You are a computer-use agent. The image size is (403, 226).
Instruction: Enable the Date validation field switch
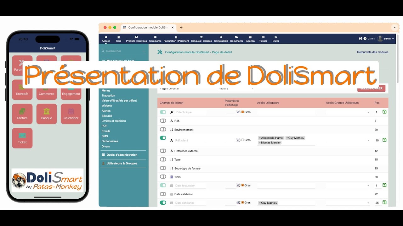pos(163,194)
